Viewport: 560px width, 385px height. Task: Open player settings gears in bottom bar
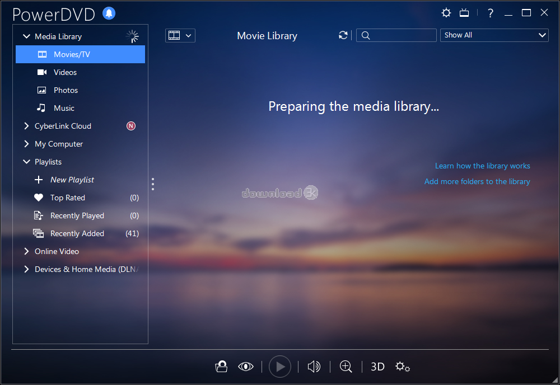click(x=403, y=367)
